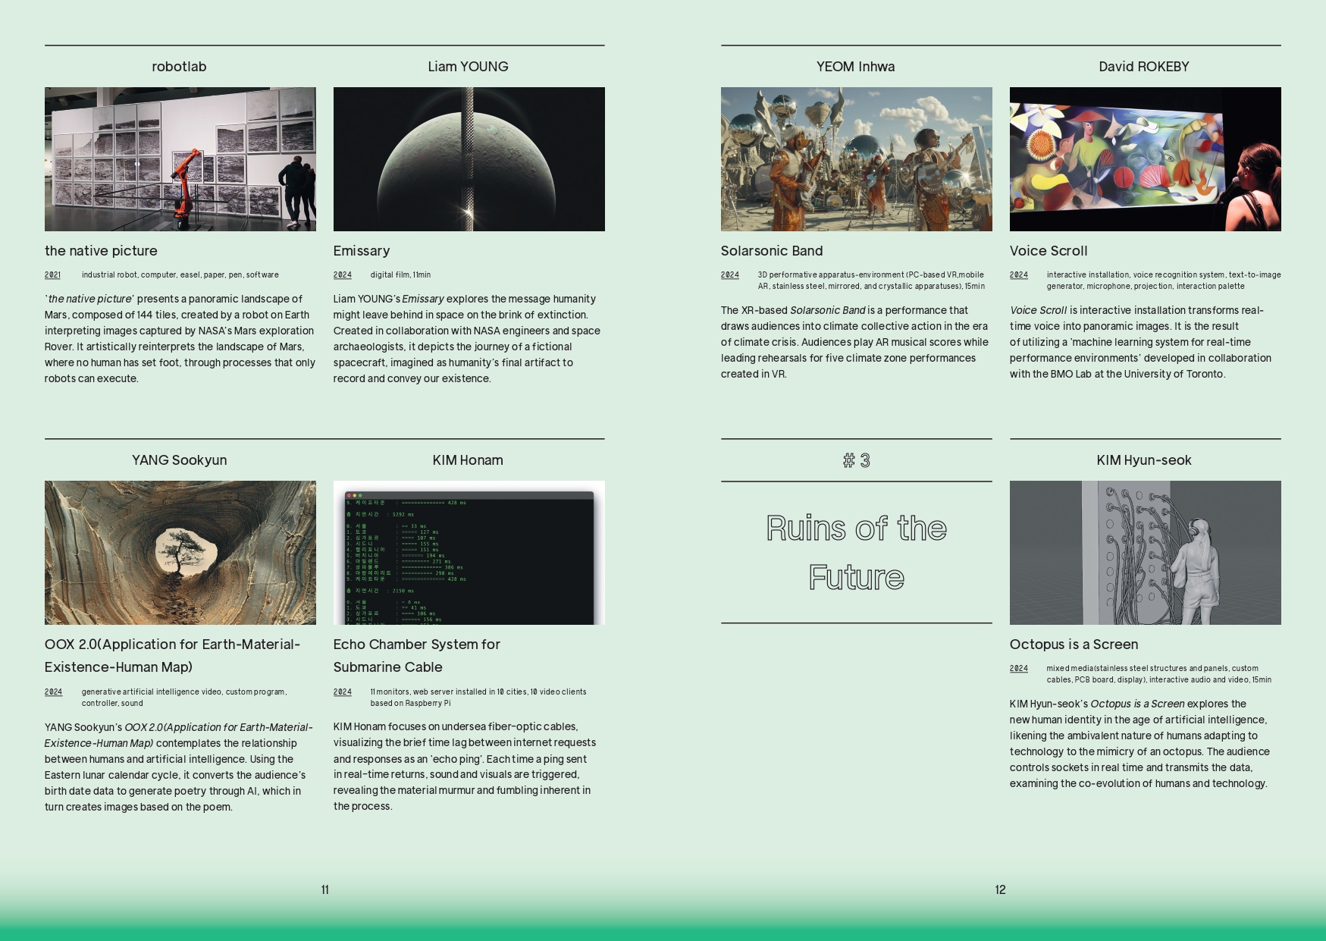Select the OOX 2.0 cave tree image
The width and height of the screenshot is (1326, 941).
[x=180, y=553]
